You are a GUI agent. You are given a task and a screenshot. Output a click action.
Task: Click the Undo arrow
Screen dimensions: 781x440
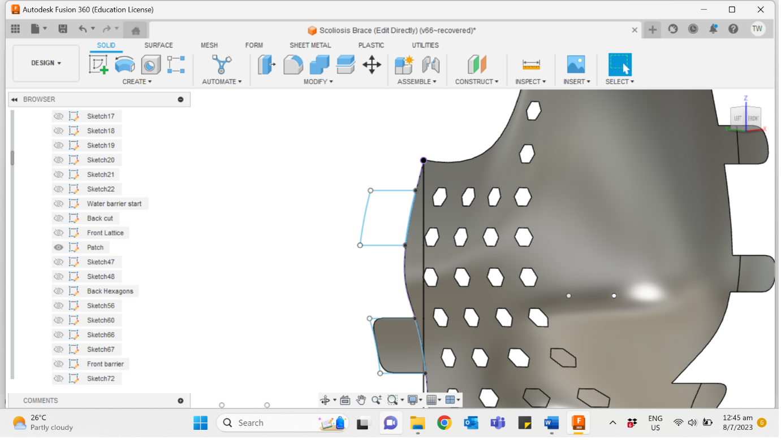pos(83,29)
